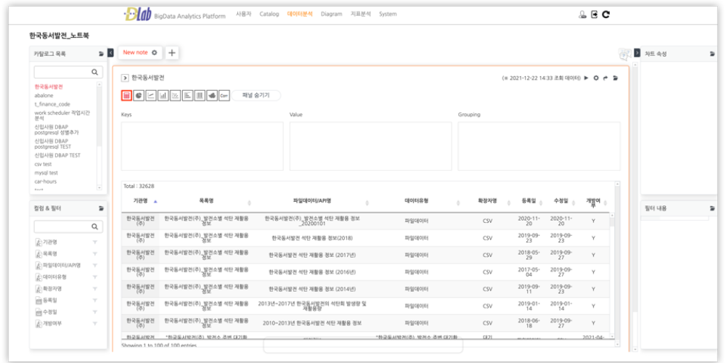Select 한국동서발전 in catalog list

click(x=49, y=86)
